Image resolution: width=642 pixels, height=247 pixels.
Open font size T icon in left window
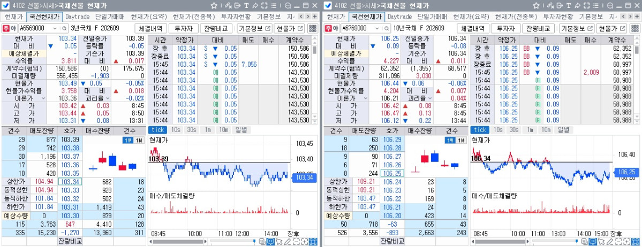click(246, 6)
